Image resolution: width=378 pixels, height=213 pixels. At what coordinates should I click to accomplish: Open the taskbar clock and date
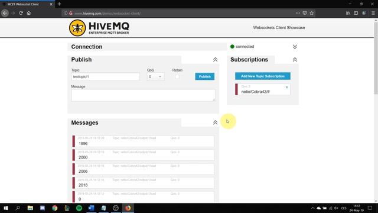click(x=357, y=208)
